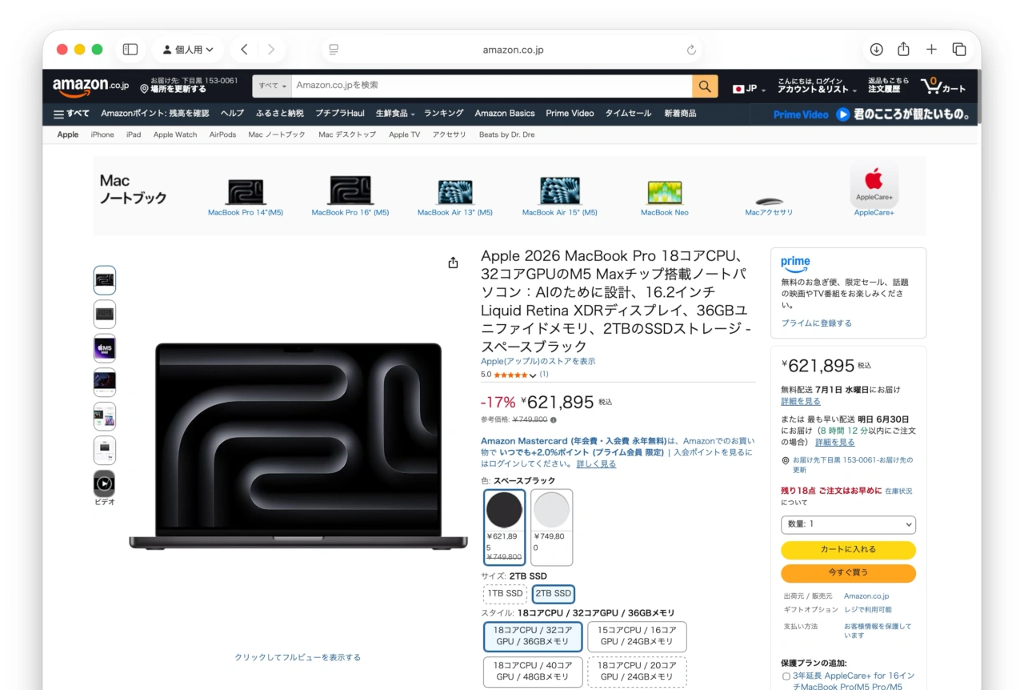
Task: Select the スペースブラック color swatch
Action: point(505,527)
